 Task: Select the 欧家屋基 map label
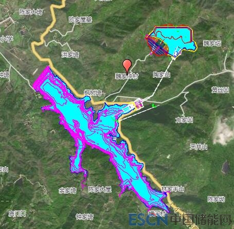80,20
